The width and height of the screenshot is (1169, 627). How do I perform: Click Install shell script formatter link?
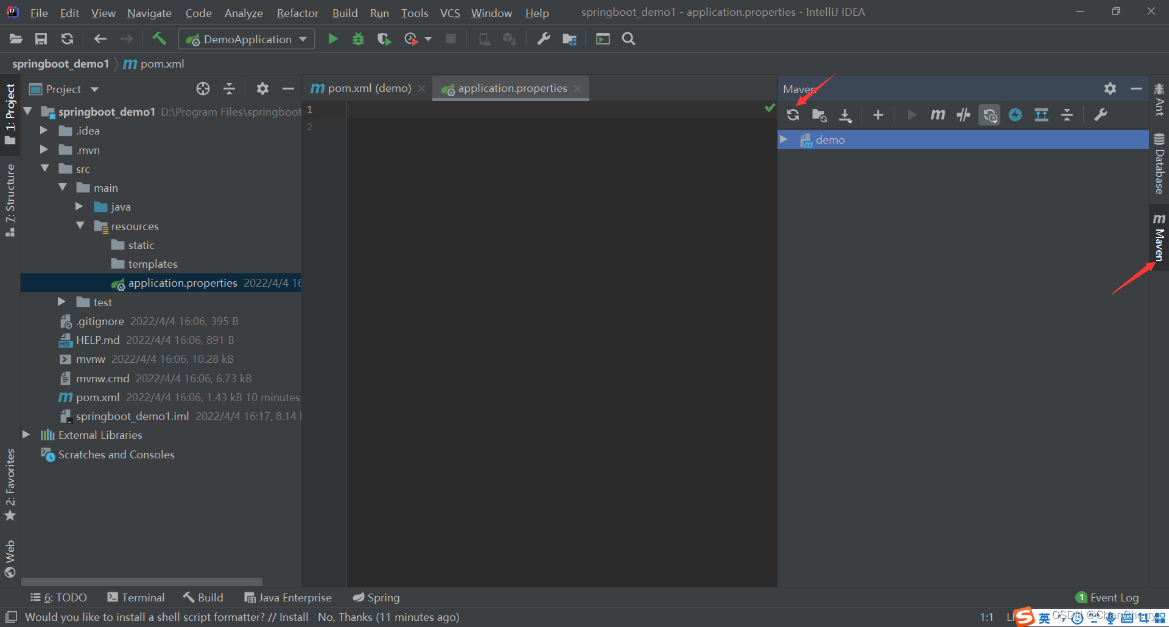(293, 617)
